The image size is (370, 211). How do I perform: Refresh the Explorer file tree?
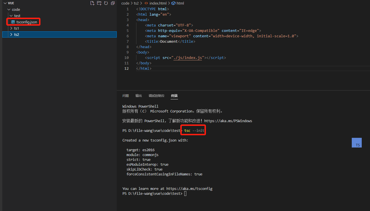tap(106, 3)
